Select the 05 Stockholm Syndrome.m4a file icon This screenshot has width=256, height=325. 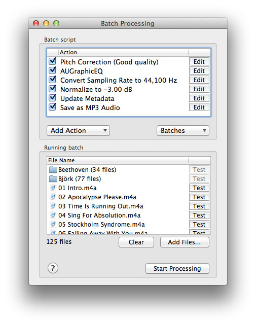point(53,224)
